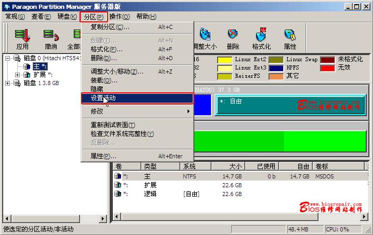Choose 装载(O)... menu entry
Viewport: 373px width, 235px height.
pyautogui.click(x=138, y=80)
